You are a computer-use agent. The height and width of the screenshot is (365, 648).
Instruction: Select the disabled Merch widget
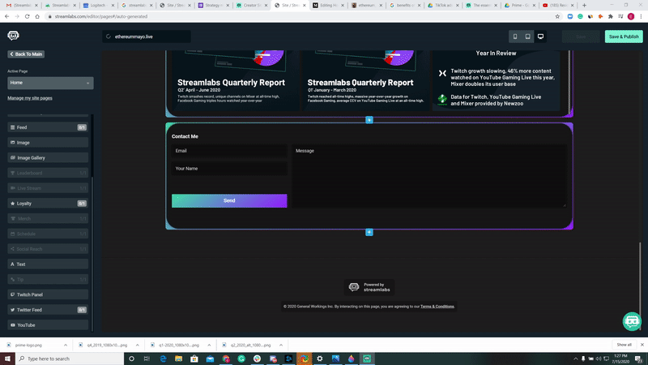[48, 218]
